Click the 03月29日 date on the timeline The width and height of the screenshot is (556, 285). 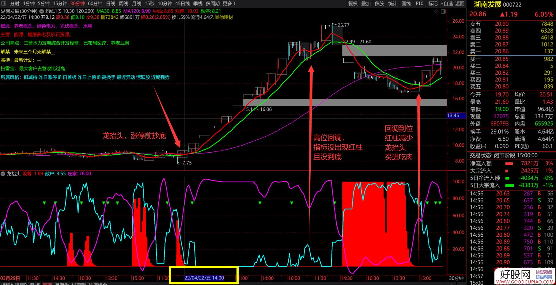point(10,278)
